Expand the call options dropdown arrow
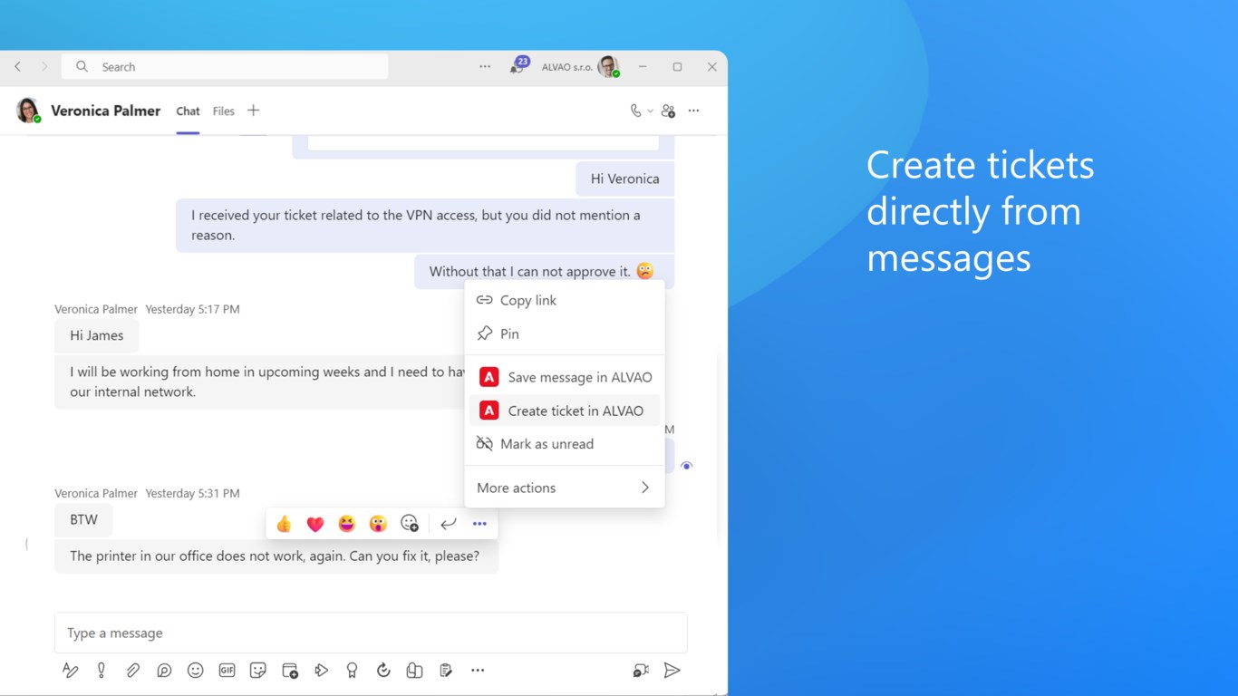The image size is (1238, 696). click(650, 111)
